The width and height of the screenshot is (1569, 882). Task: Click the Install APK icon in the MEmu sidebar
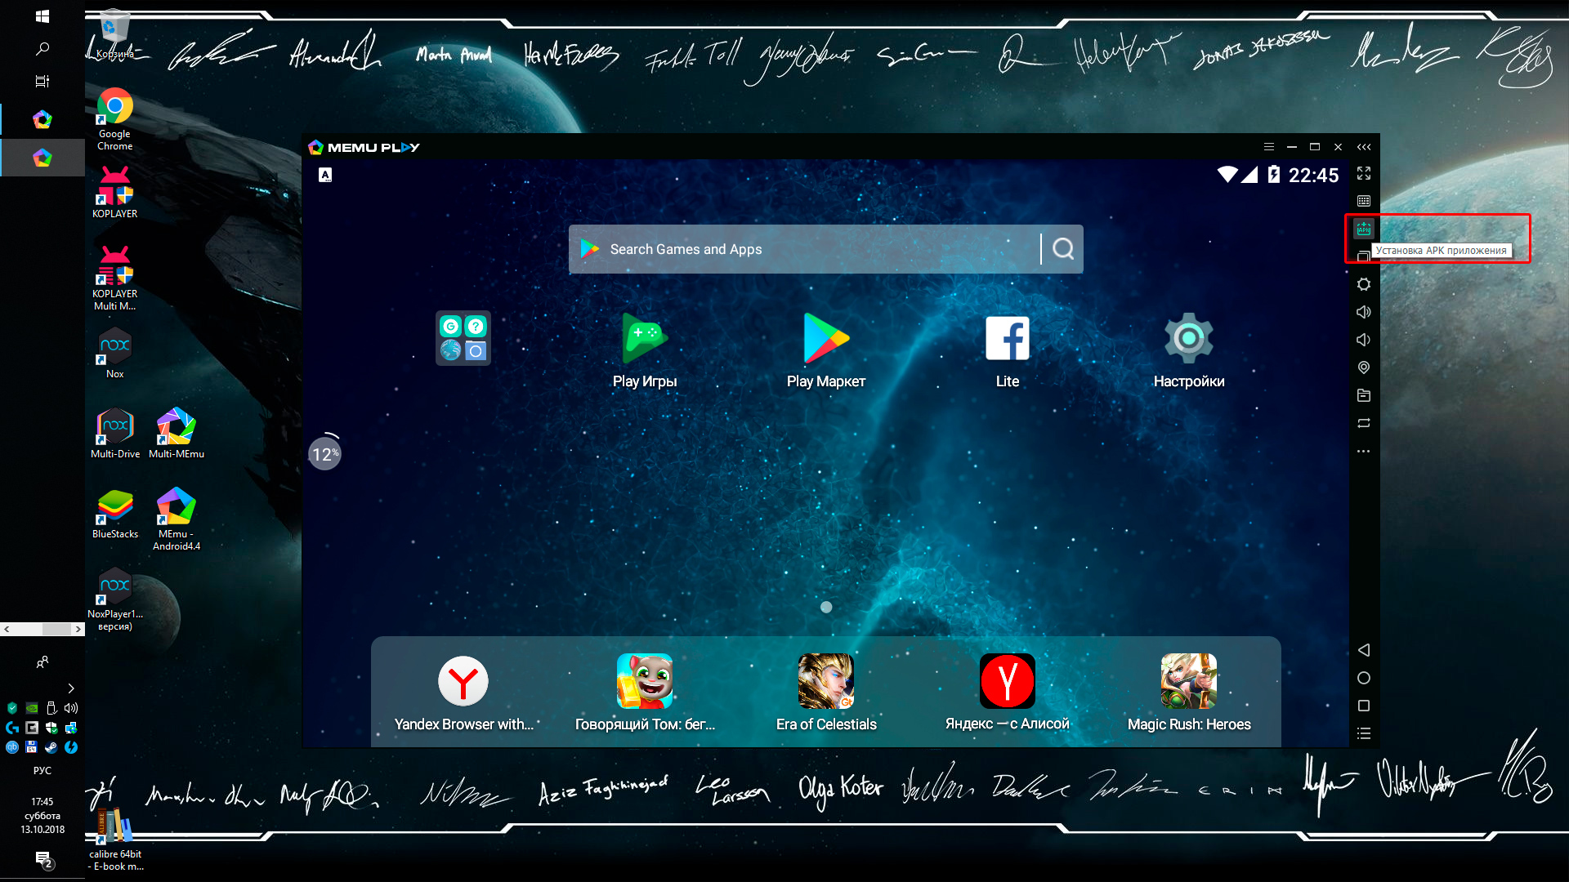1363,229
